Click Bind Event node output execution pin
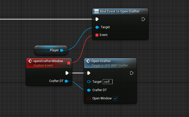The image size is (189, 117). coord(143,19)
